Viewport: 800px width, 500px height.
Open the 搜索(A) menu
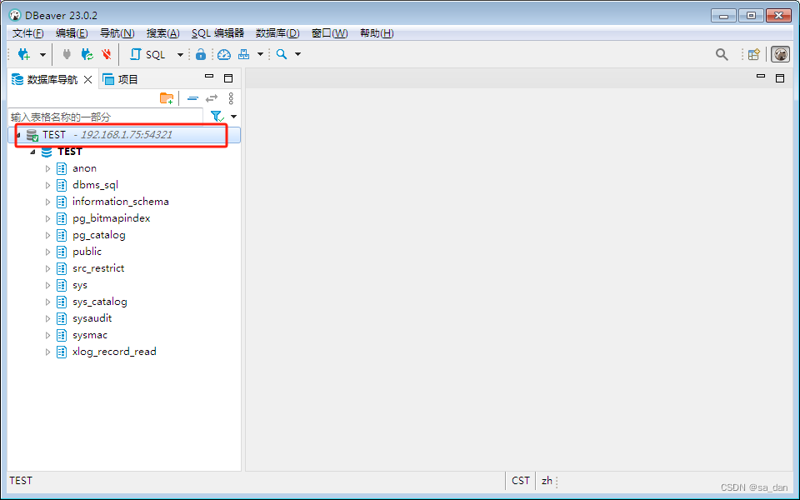click(163, 33)
